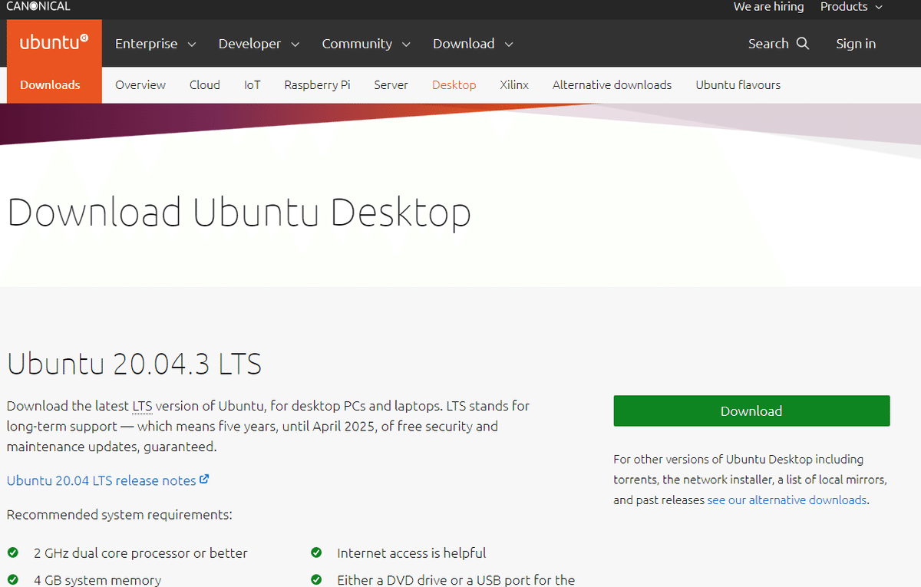Expand the Download dropdown in navigation

point(473,44)
